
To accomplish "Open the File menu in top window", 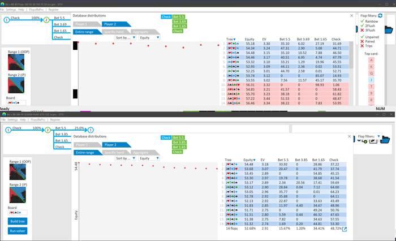I will click(2, 10).
